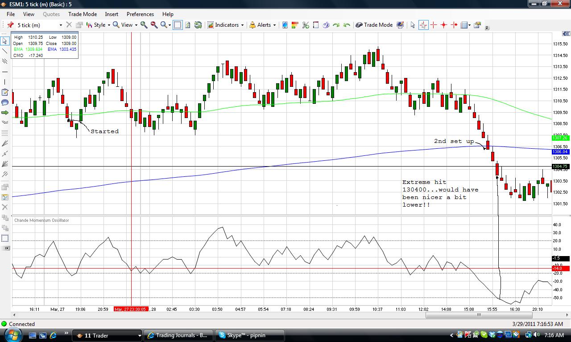571x342 pixels.
Task: Click the Trade Mode toolbar button
Action: point(374,25)
